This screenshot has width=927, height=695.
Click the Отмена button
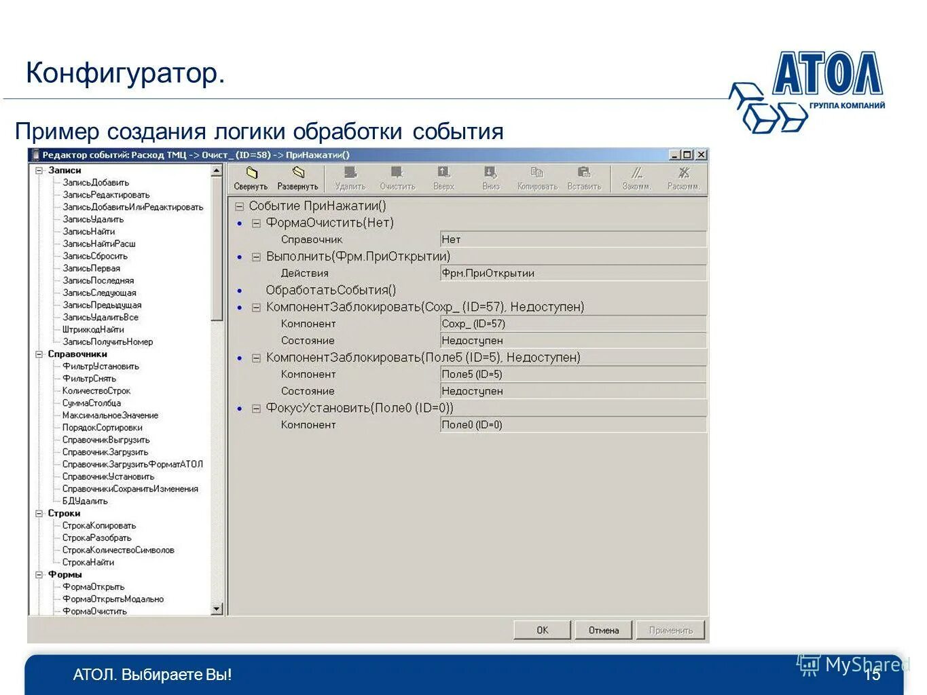pos(604,630)
